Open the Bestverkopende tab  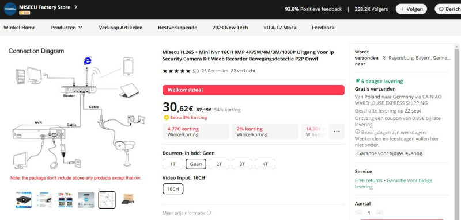click(x=177, y=28)
